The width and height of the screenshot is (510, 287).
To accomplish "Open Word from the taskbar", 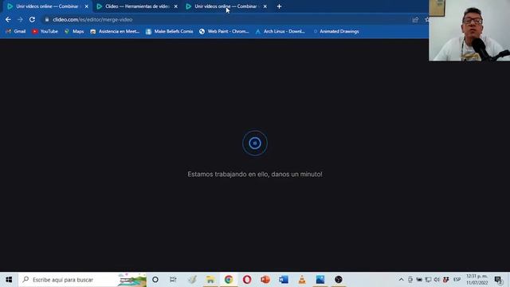I will pyautogui.click(x=284, y=280).
